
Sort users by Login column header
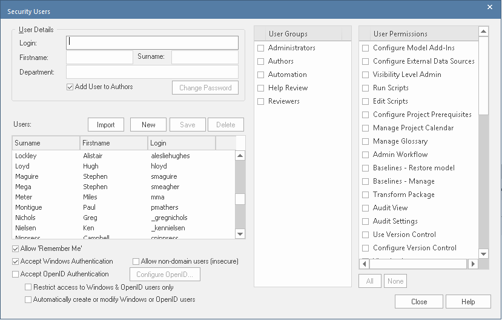tap(182, 143)
